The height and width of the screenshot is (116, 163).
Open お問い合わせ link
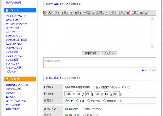point(12,109)
